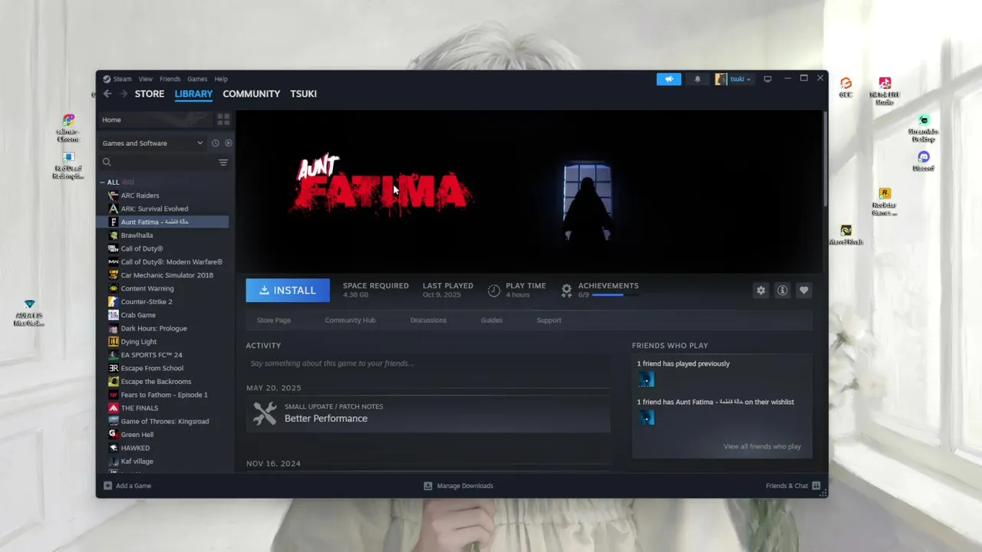Select Dying Light in the library
982x552 pixels.
tap(138, 342)
